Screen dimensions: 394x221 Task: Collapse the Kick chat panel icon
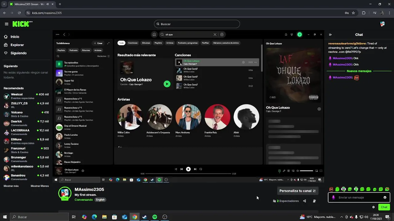tap(330, 35)
